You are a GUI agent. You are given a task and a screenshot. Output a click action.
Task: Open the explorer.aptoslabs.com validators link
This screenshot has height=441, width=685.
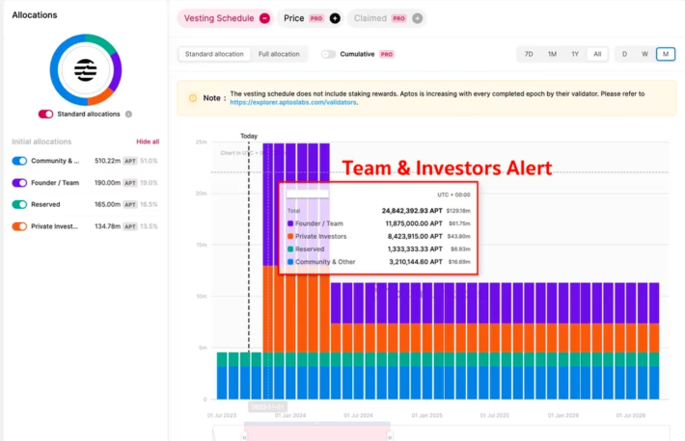click(x=293, y=102)
